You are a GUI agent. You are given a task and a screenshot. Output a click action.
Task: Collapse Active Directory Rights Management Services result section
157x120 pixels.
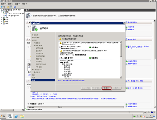[x=60, y=47]
